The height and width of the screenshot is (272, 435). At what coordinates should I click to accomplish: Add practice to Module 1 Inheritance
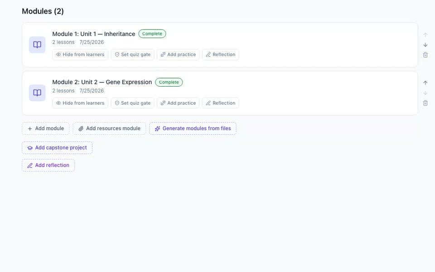pyautogui.click(x=178, y=54)
